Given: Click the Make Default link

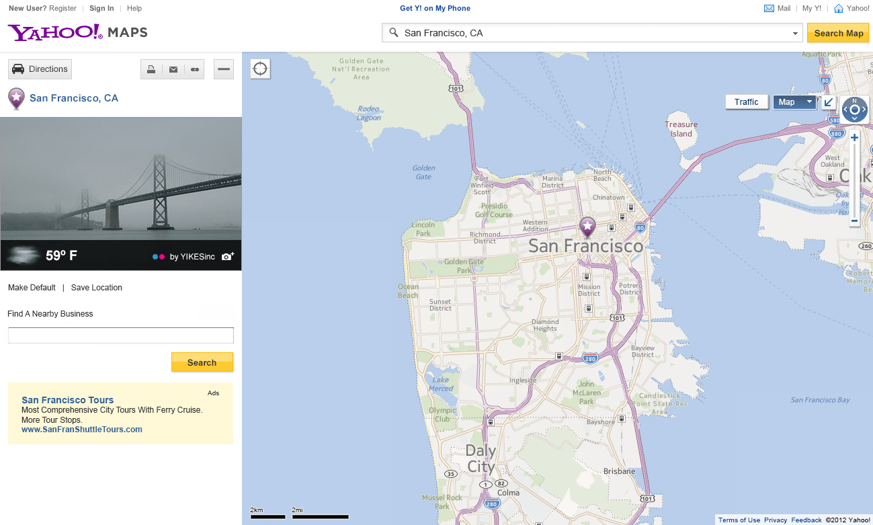Looking at the screenshot, I should point(32,288).
